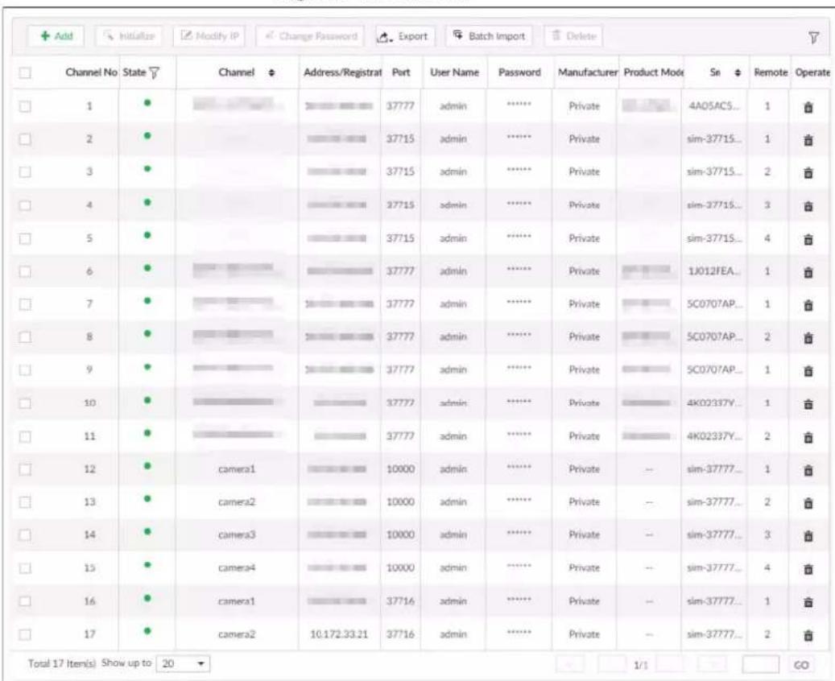This screenshot has height=681, width=835.
Task: Click camera1 name in channel 12 row
Action: (237, 469)
